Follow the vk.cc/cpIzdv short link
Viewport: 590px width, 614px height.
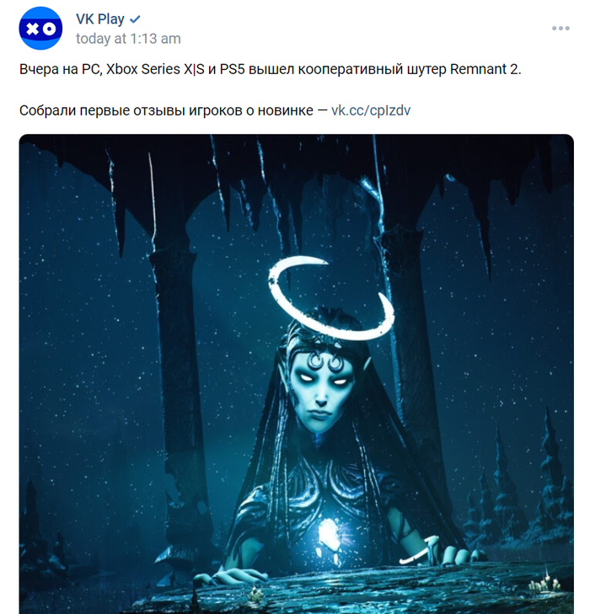coord(371,110)
